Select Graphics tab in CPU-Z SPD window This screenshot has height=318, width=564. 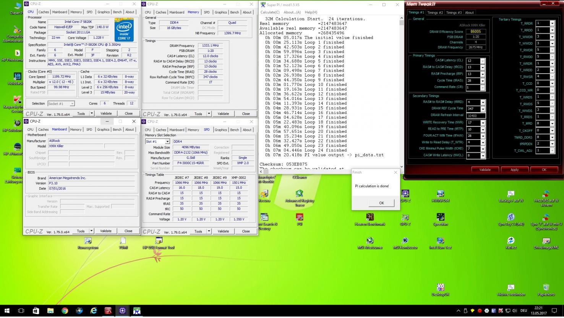click(x=220, y=130)
